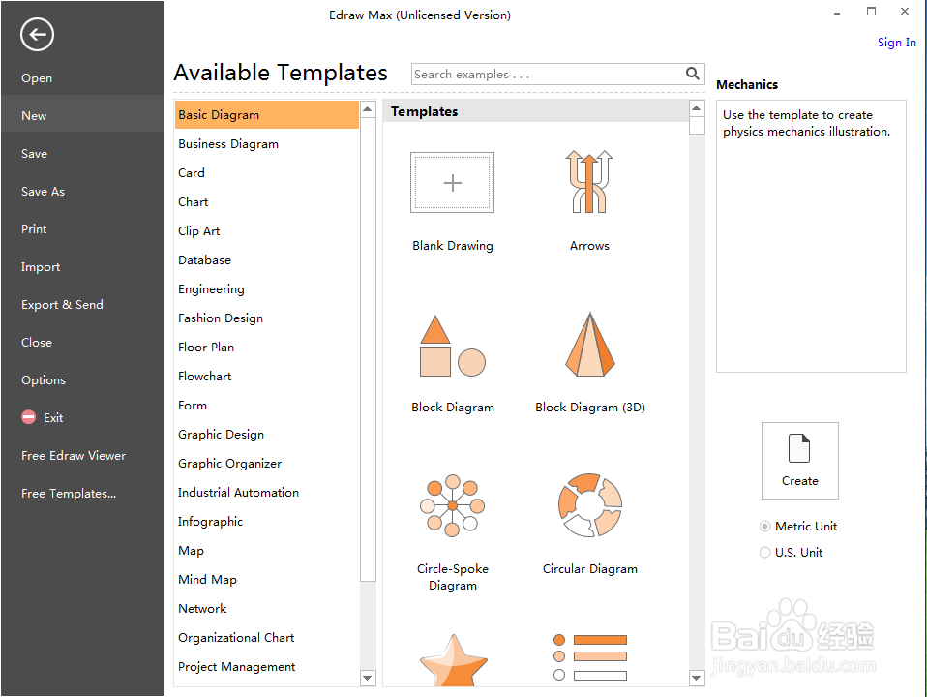This screenshot has width=927, height=697.
Task: Select the U.S. Unit radio button
Action: click(x=764, y=552)
